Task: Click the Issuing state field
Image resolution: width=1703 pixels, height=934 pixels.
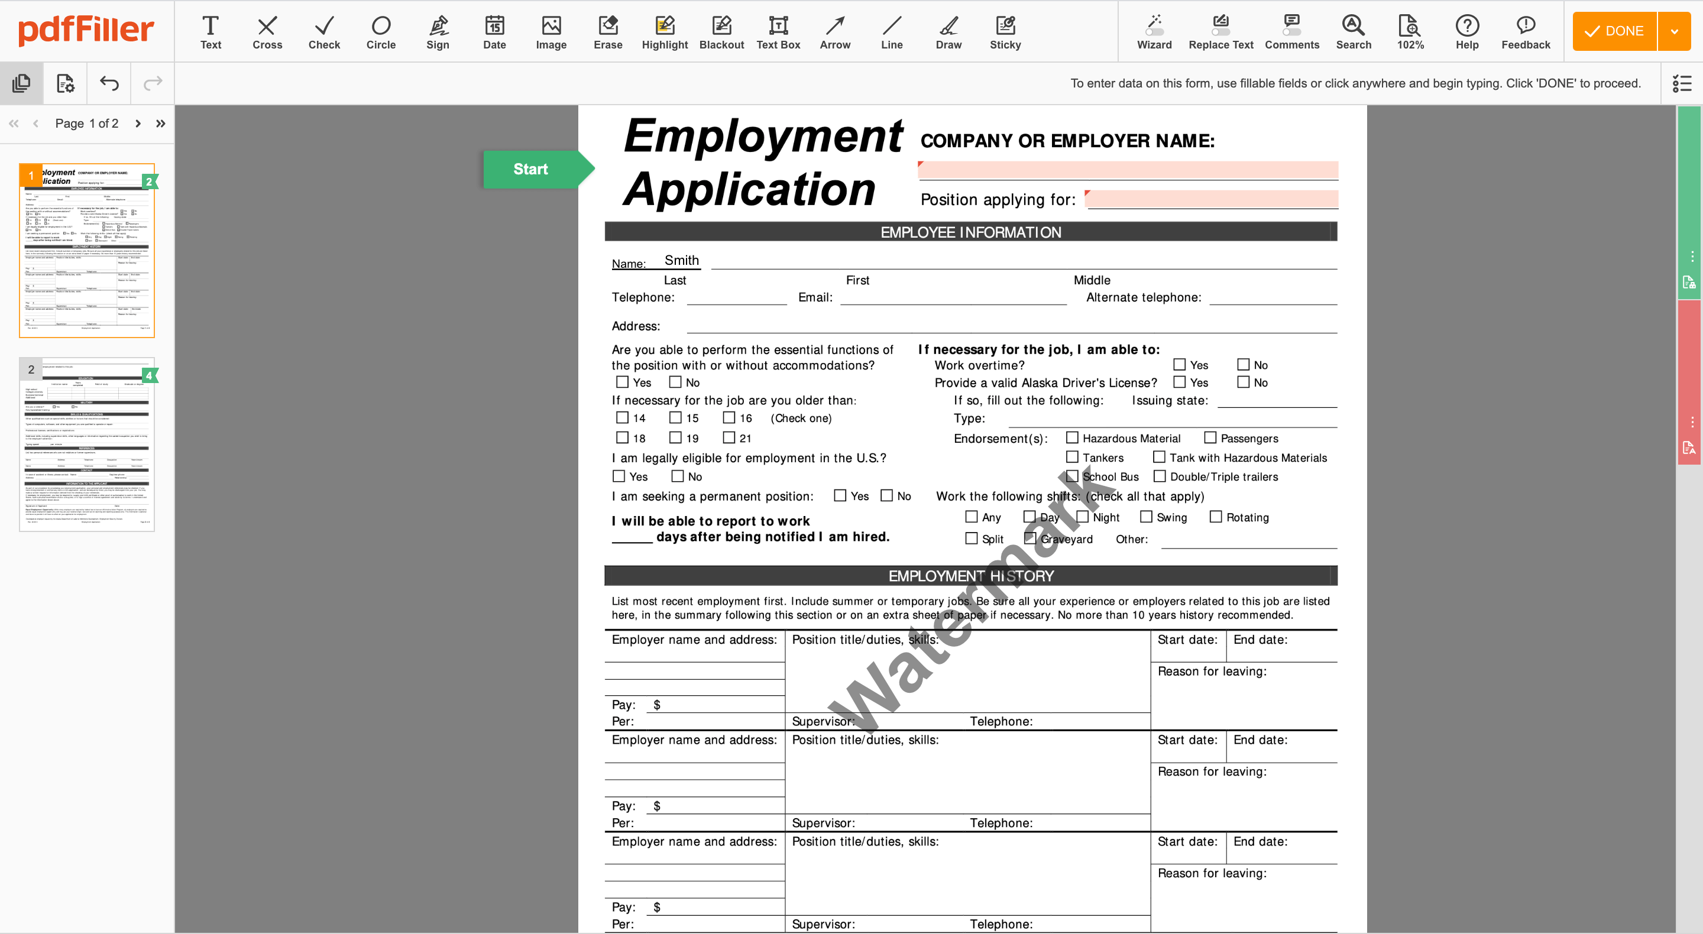Action: click(1277, 400)
